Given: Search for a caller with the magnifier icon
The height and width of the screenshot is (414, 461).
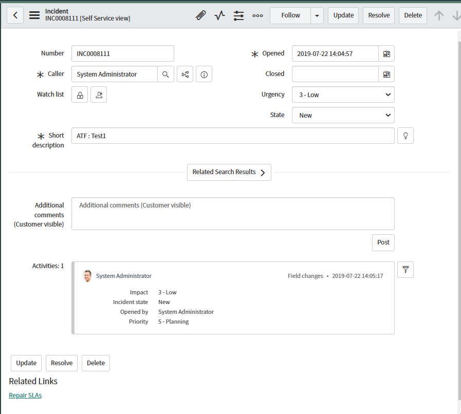Looking at the screenshot, I should tap(166, 74).
